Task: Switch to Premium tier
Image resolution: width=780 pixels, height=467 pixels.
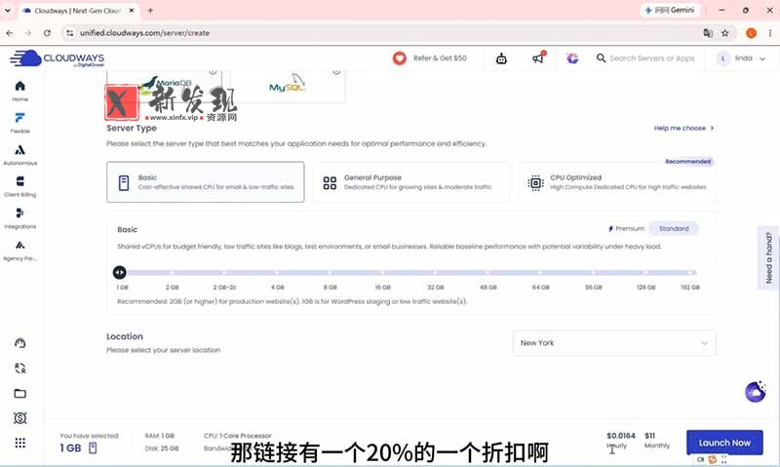Action: [626, 229]
